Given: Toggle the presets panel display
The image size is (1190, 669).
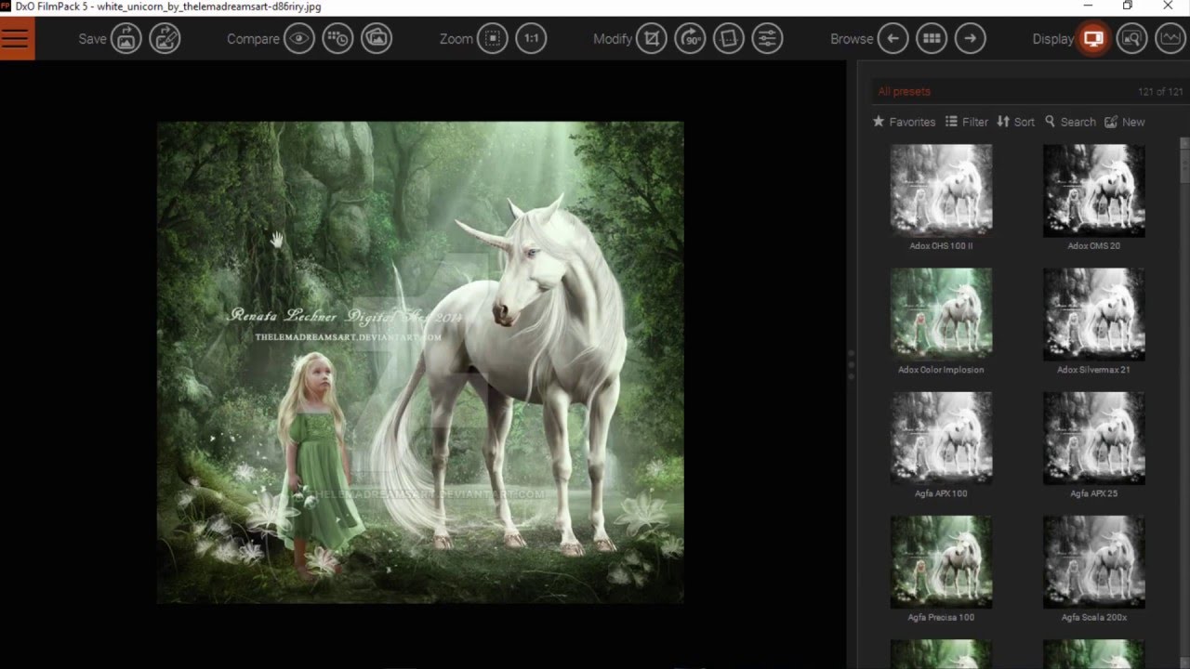Looking at the screenshot, I should [x=1093, y=39].
